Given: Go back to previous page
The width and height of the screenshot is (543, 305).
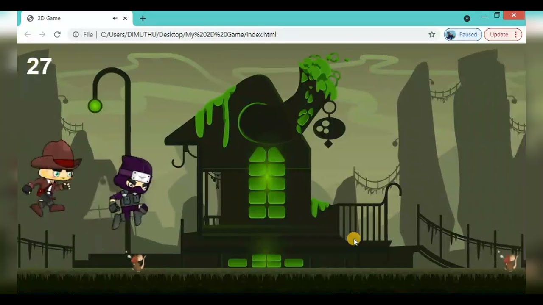Looking at the screenshot, I should (x=28, y=34).
